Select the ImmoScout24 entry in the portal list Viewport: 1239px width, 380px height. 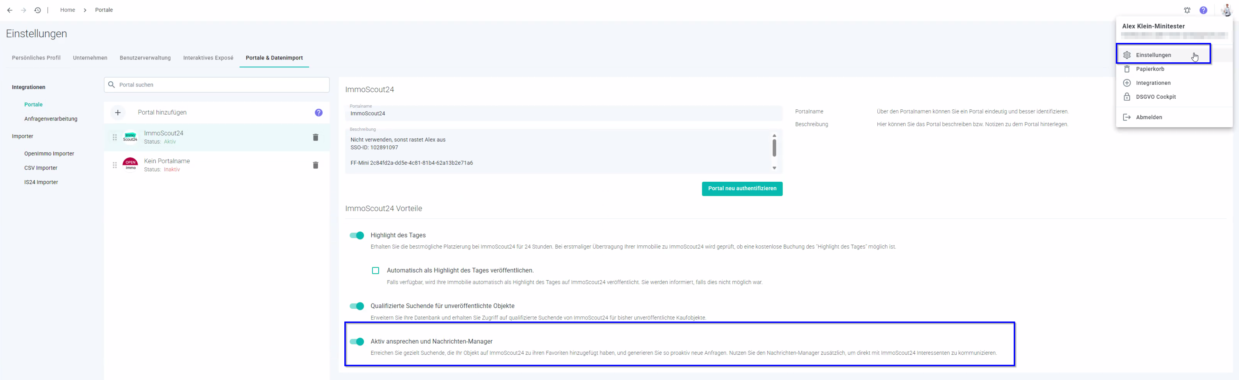coord(216,138)
